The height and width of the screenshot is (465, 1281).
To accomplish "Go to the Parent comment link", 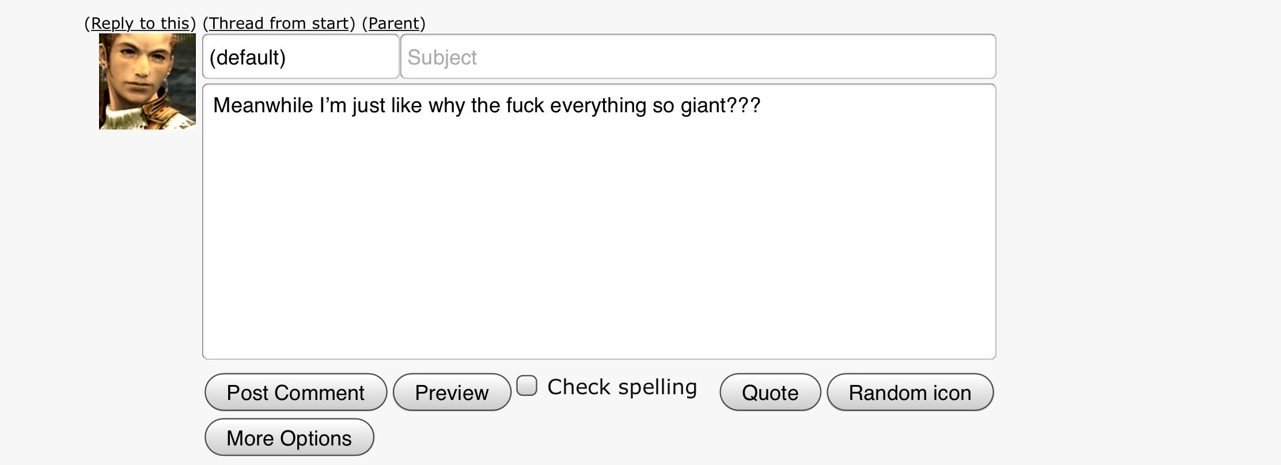I will click(394, 24).
